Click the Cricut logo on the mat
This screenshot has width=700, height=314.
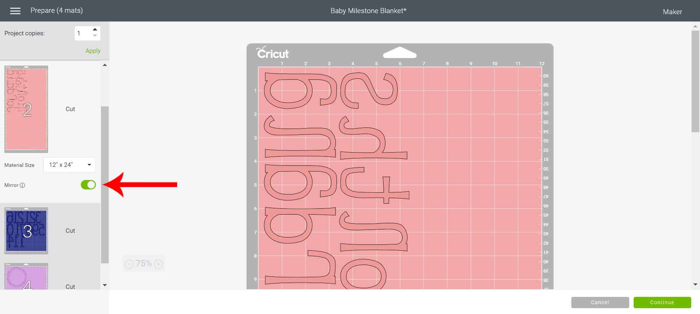[272, 52]
